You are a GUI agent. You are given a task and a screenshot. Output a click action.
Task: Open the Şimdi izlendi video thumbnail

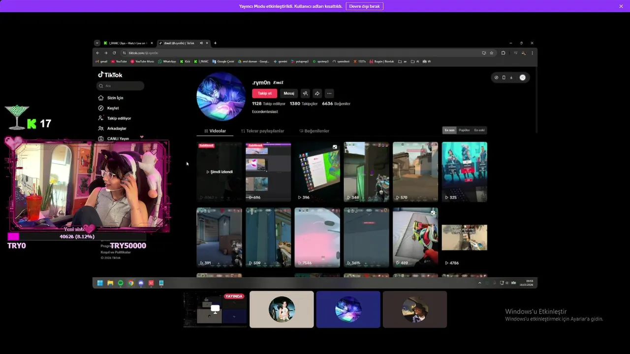pyautogui.click(x=219, y=172)
